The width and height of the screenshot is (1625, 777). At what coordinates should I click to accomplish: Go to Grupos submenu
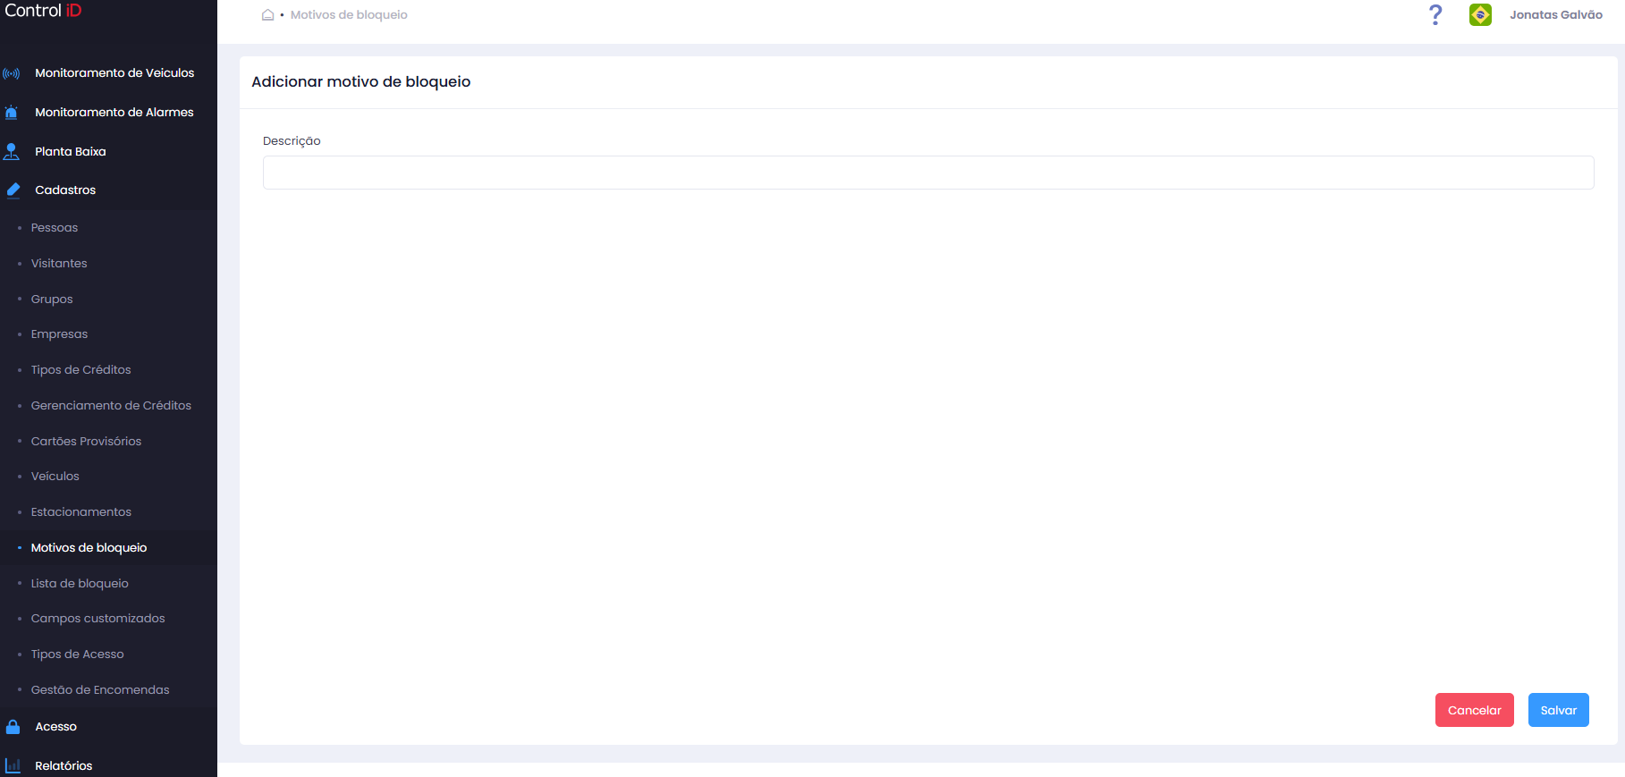click(52, 300)
